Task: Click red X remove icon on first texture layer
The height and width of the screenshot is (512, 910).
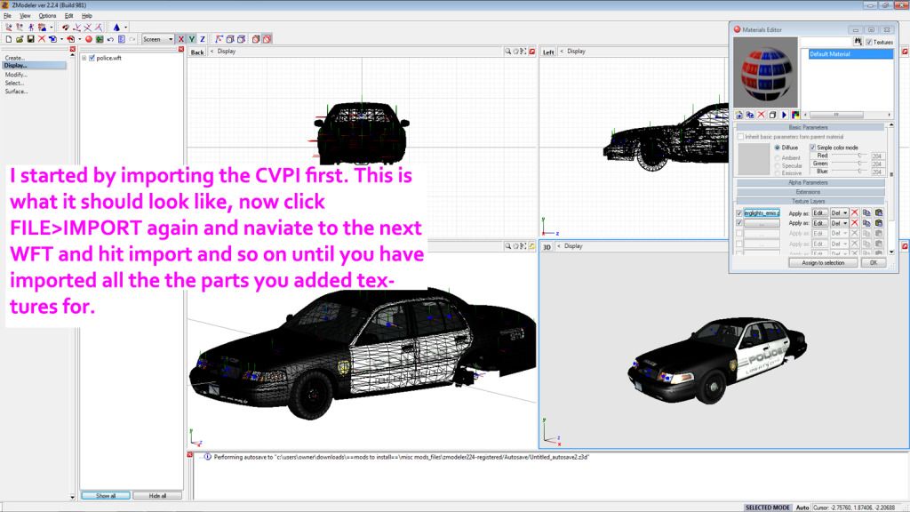Action: tap(854, 213)
